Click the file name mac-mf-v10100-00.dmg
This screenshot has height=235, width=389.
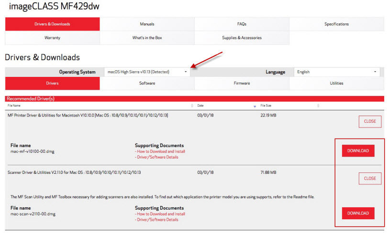point(32,151)
